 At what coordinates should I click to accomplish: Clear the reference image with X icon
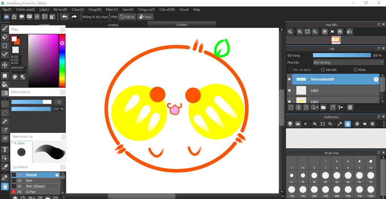point(305,124)
